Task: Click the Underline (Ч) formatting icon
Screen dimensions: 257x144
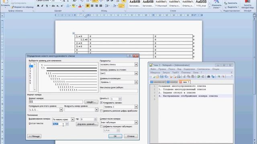Action: click(47, 6)
